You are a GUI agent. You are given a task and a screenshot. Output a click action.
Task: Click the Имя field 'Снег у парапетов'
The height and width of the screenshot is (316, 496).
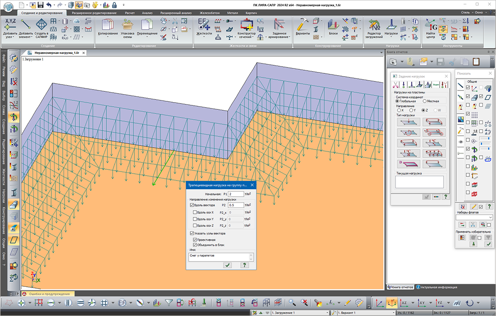(221, 257)
